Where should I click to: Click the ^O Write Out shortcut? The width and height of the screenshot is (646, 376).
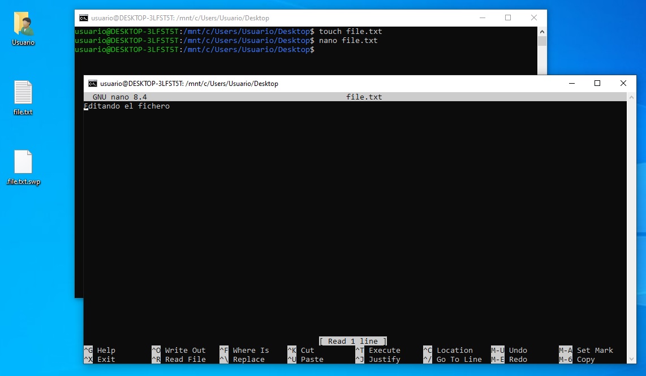(x=179, y=351)
